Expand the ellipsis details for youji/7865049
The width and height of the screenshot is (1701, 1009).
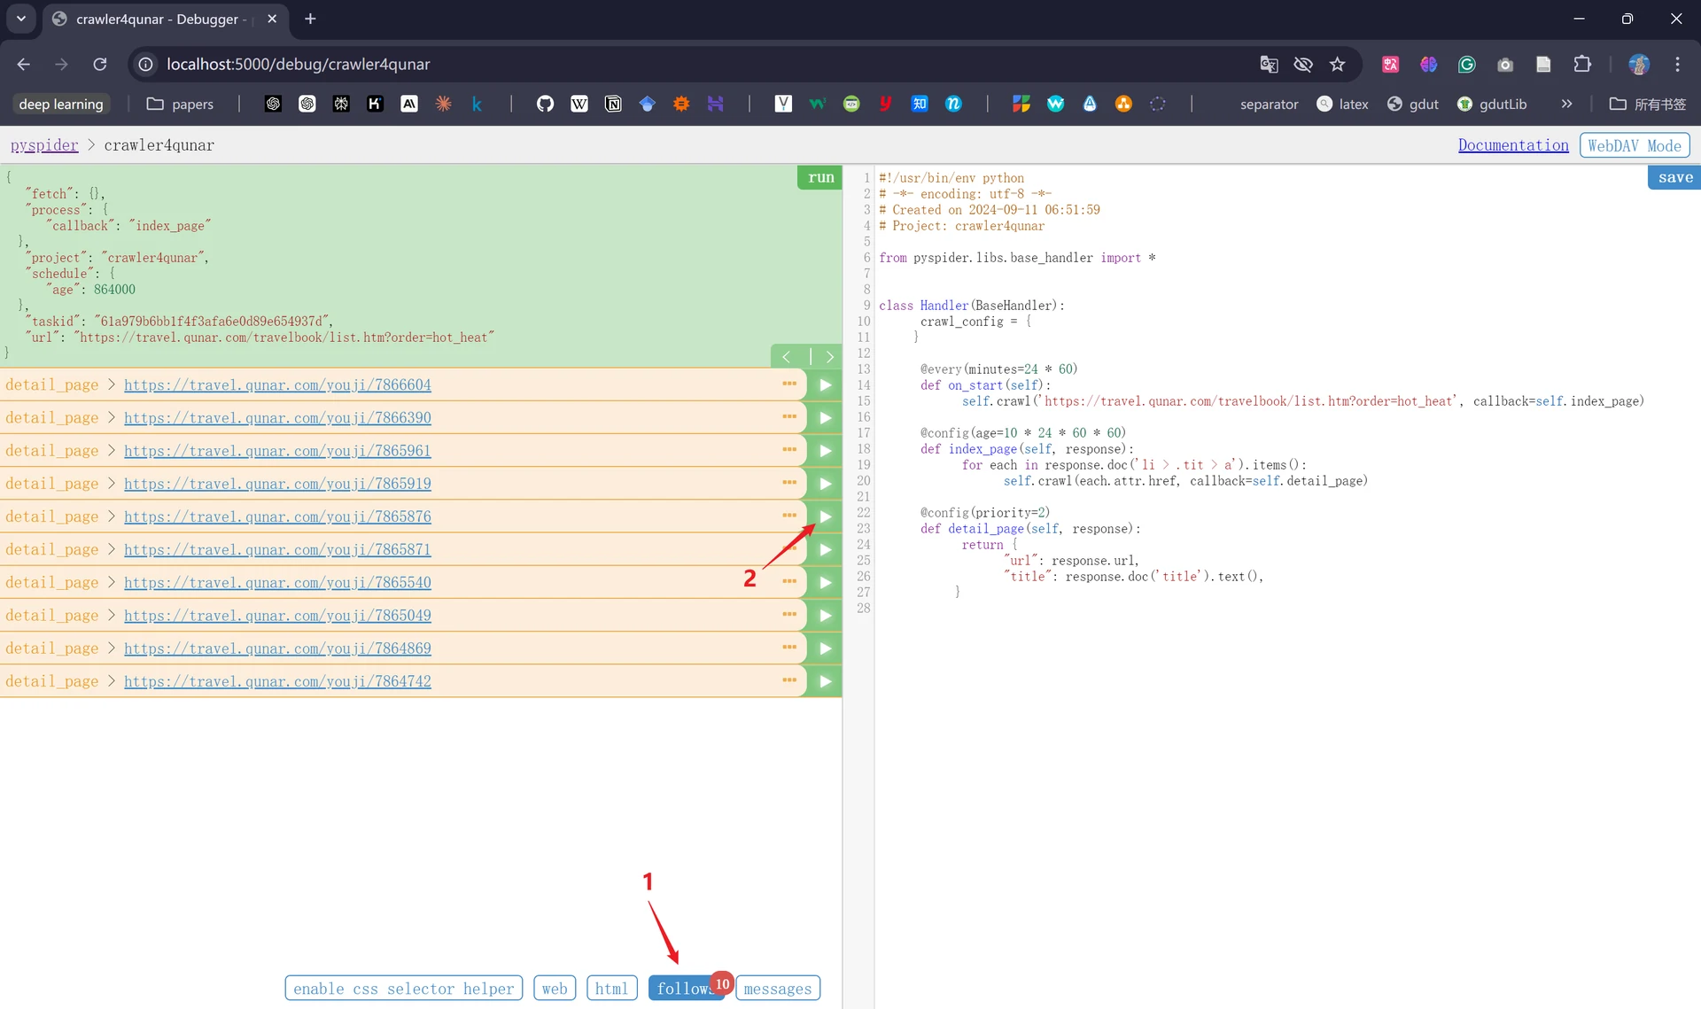[x=789, y=614]
